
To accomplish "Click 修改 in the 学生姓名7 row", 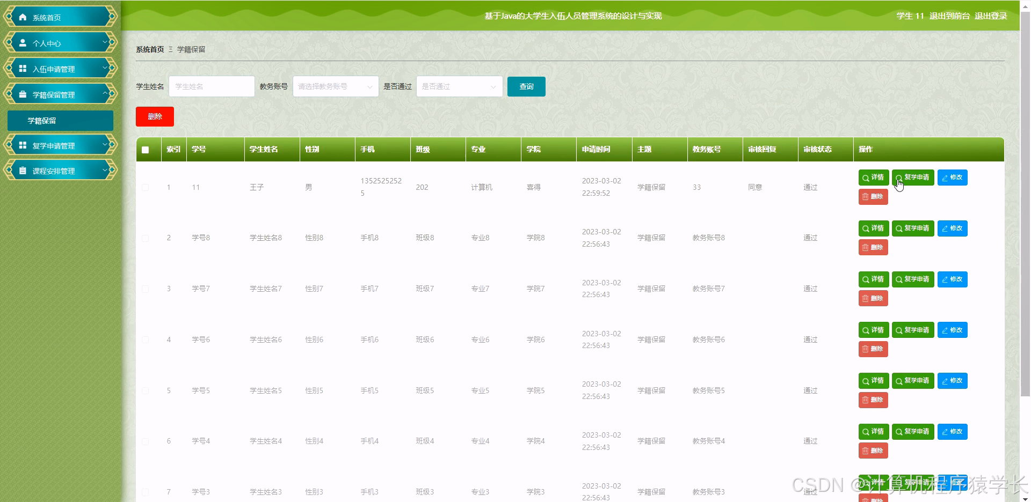I will pyautogui.click(x=953, y=279).
